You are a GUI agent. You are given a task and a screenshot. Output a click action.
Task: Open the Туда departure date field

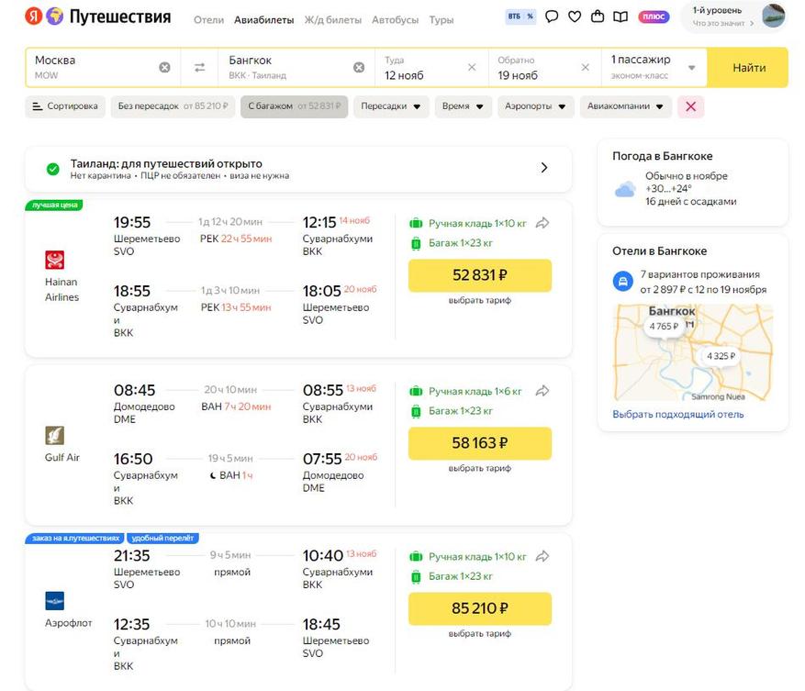(x=431, y=67)
